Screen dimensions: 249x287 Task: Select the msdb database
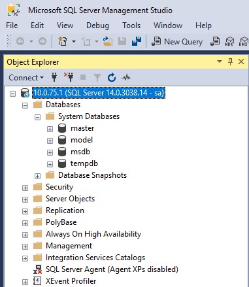(80, 152)
